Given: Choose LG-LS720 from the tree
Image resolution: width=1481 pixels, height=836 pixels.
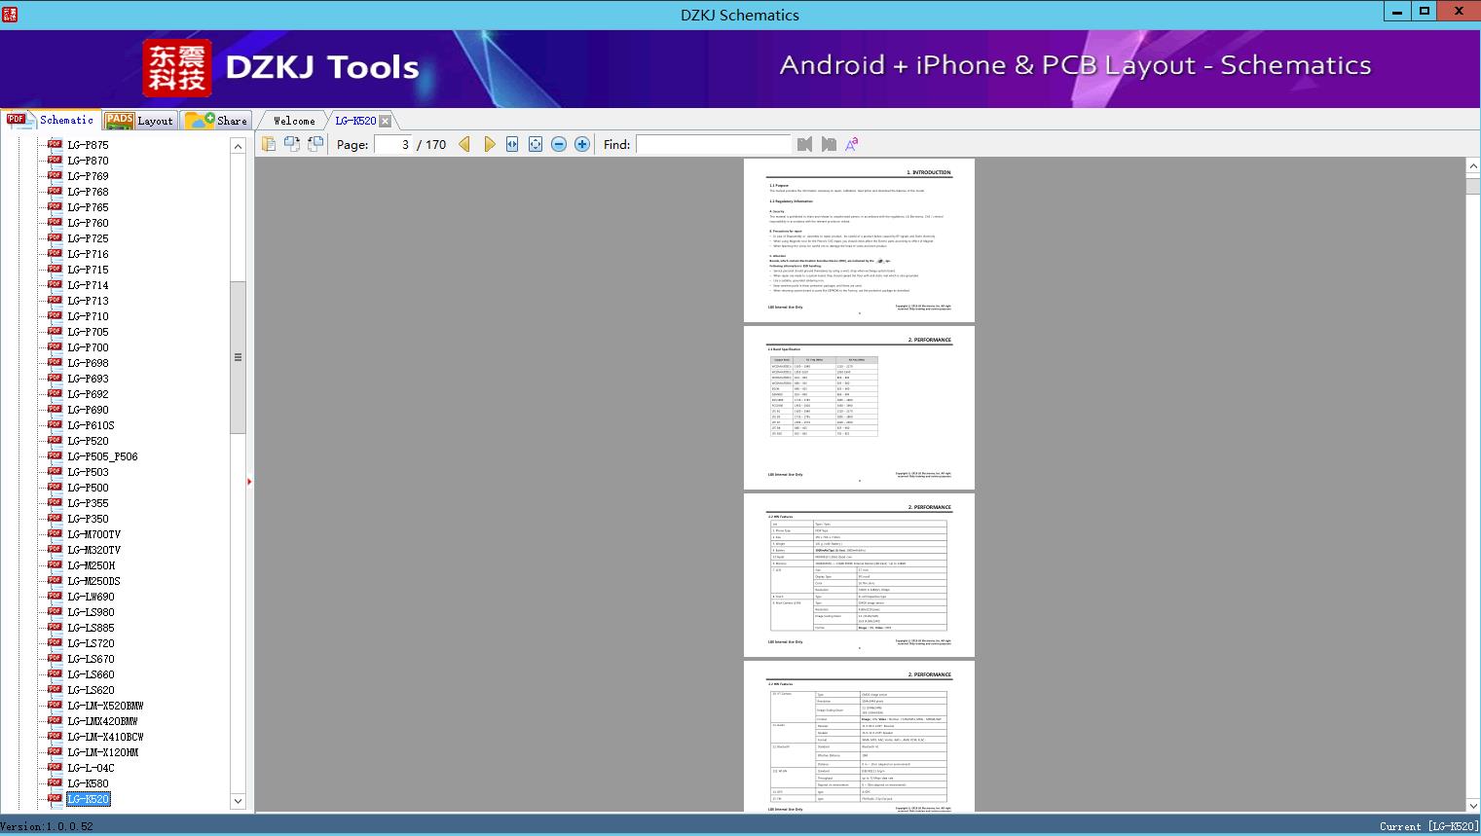Looking at the screenshot, I should coord(91,643).
